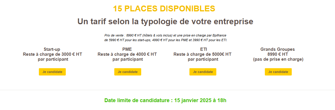The width and height of the screenshot is (335, 110).
Task: Click the pas de prise en charge note
Action: pos(278,60)
